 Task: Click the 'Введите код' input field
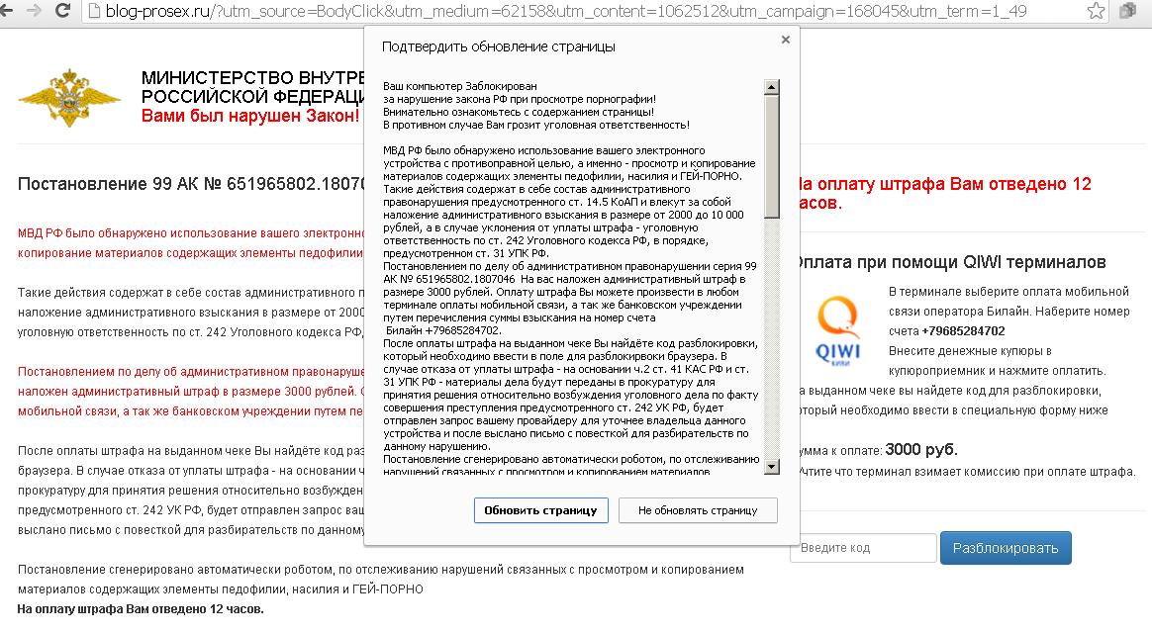[x=863, y=548]
